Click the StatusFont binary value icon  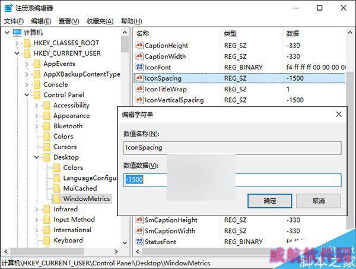click(x=139, y=242)
